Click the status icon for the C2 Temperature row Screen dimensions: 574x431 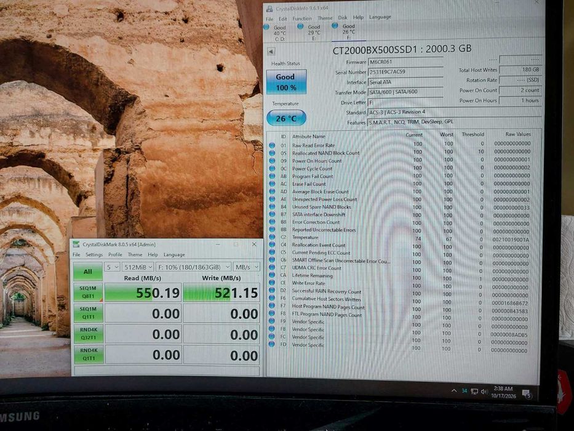click(272, 238)
